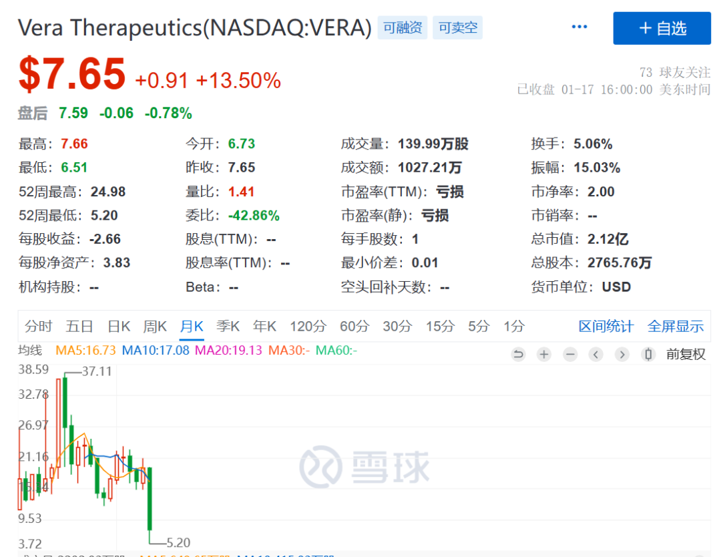The image size is (721, 557).
Task: Click the chart reset/undo arrow icon
Action: (x=518, y=354)
